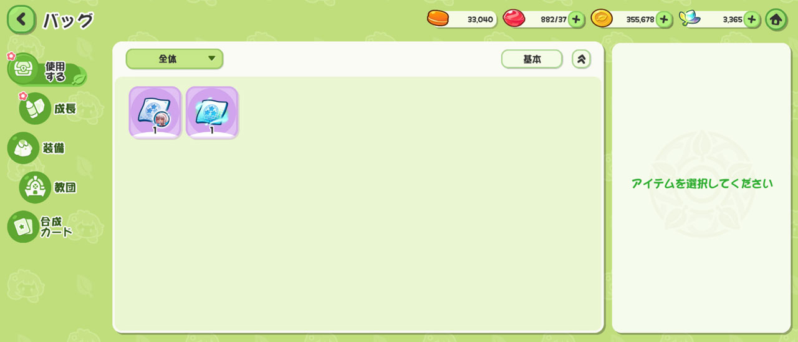Add gold coins with plus button
This screenshot has width=798, height=342.
pos(663,19)
